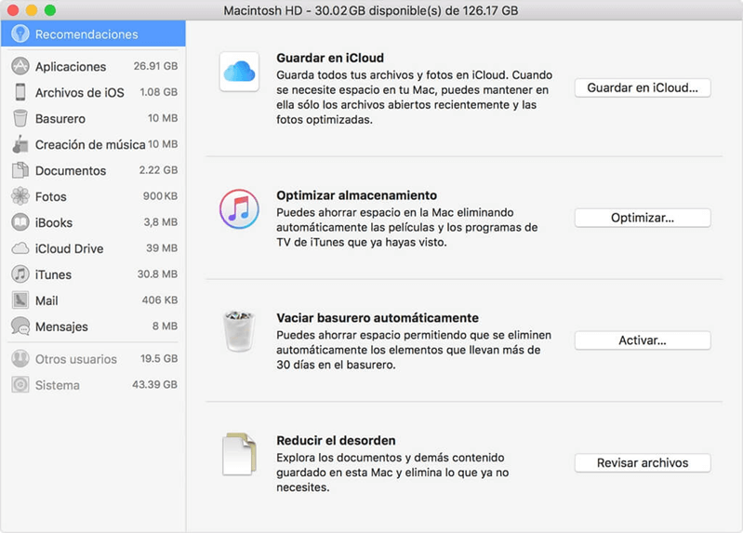This screenshot has width=743, height=533.
Task: Click the Documentos sidebar icon
Action: pyautogui.click(x=20, y=170)
